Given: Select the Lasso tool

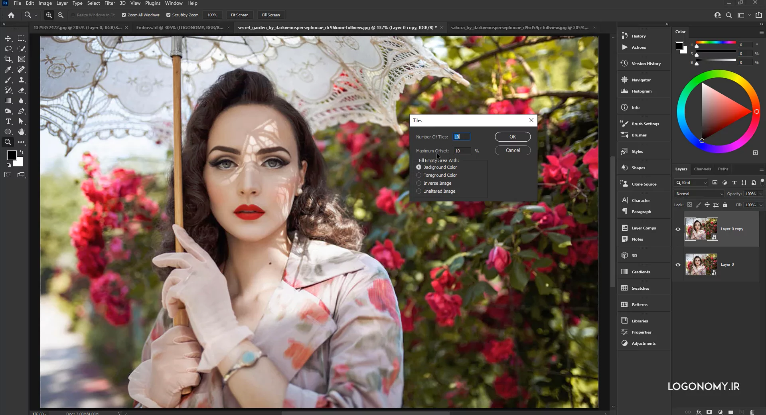Looking at the screenshot, I should click(x=8, y=49).
